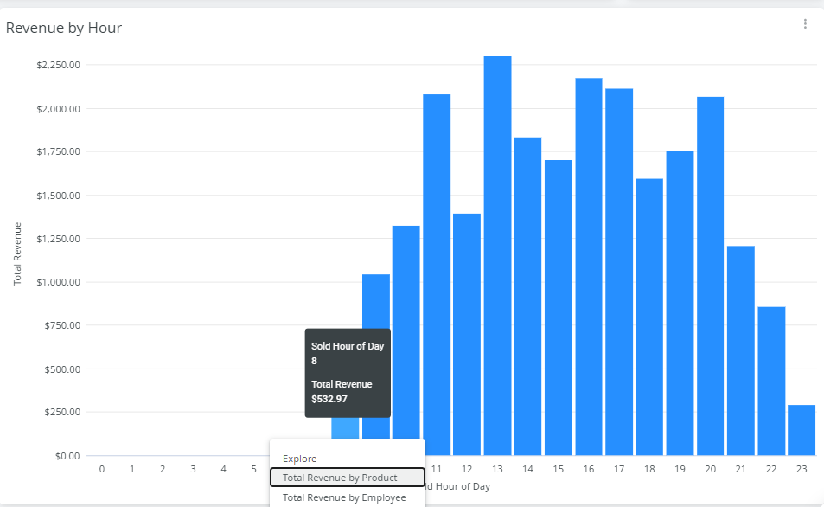Click the hour 22 revenue bar
This screenshot has width=824, height=507.
point(771,381)
